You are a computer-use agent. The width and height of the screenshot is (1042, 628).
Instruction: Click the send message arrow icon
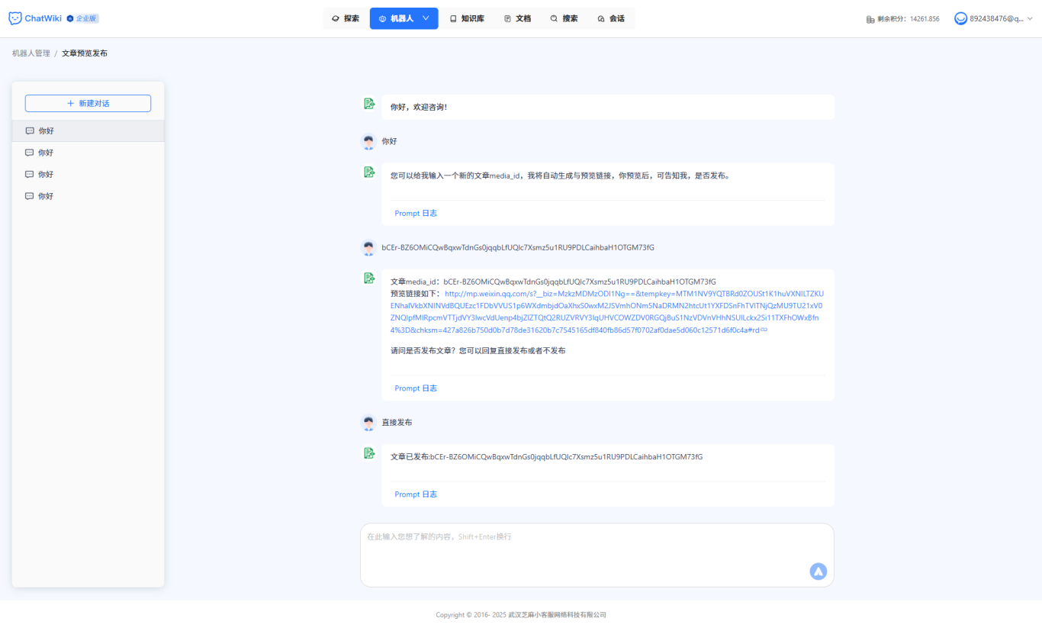818,571
